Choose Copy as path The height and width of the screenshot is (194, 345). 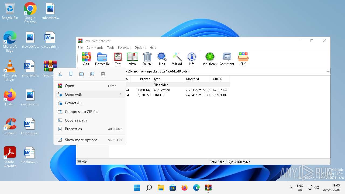pos(90,120)
